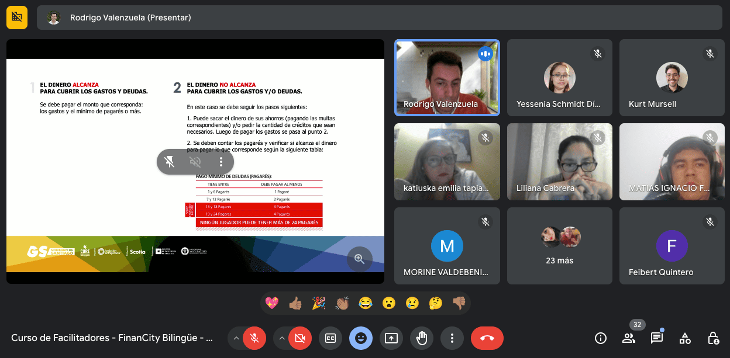This screenshot has width=730, height=358.
Task: Click the yellow presentation icon in the top bar
Action: click(17, 18)
